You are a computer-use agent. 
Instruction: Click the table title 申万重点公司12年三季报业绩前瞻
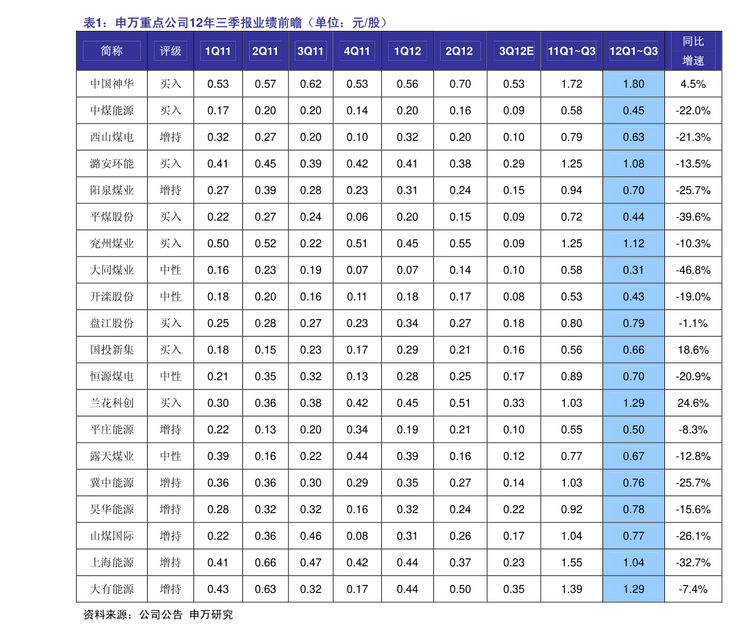tap(235, 23)
